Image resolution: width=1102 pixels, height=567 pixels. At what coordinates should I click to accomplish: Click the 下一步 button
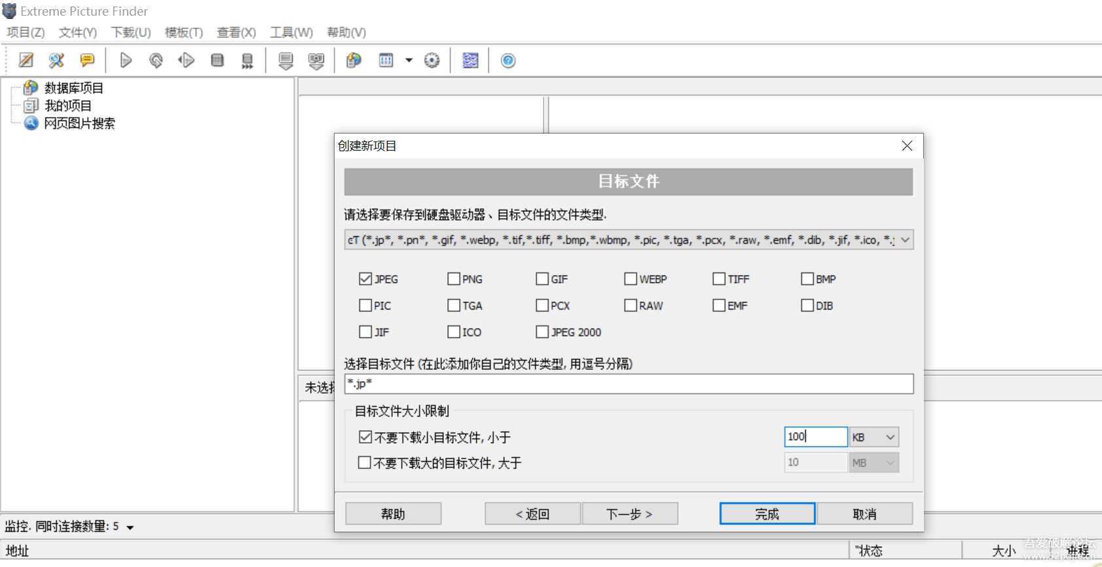(x=629, y=514)
